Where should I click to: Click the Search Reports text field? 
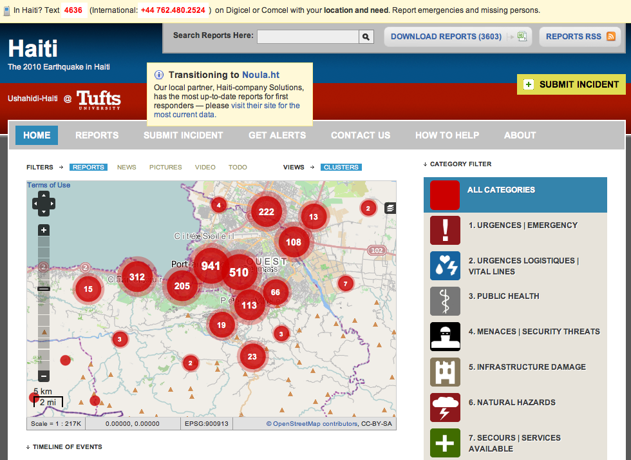coord(307,37)
